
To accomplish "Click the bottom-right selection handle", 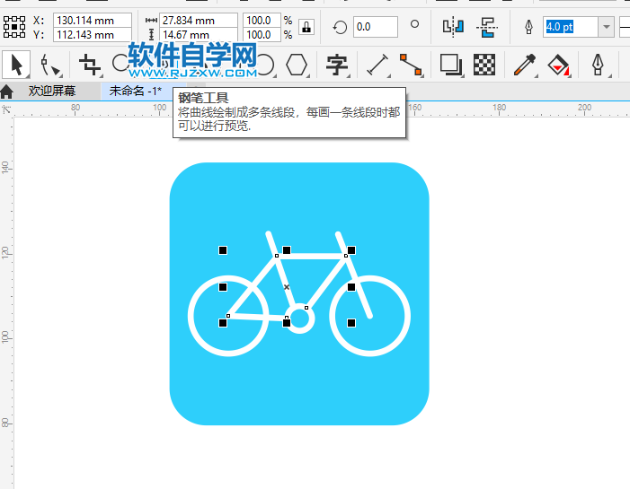I will [351, 323].
